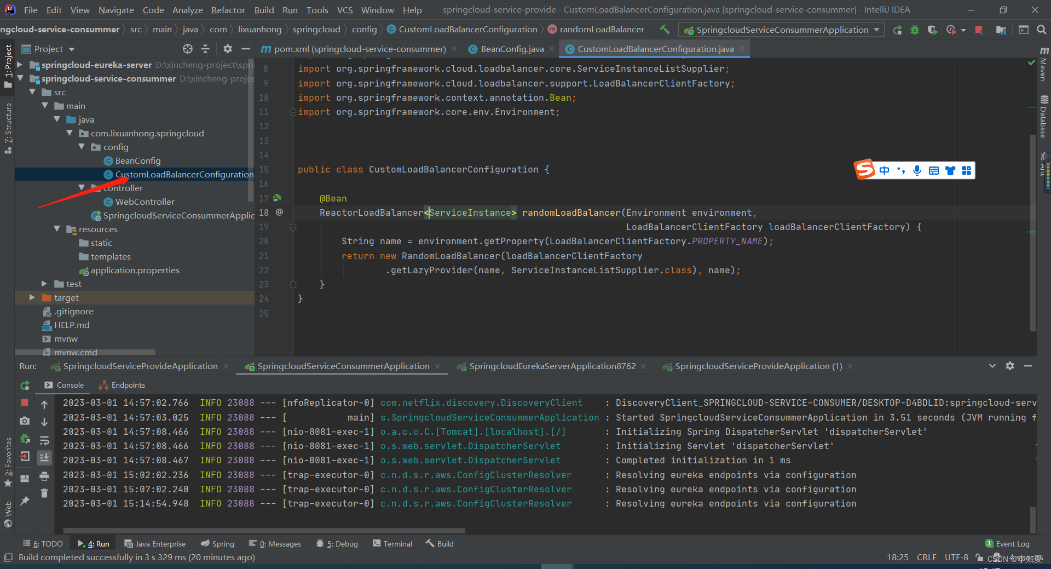
Task: Toggle scroll to end in console
Action: point(44,458)
